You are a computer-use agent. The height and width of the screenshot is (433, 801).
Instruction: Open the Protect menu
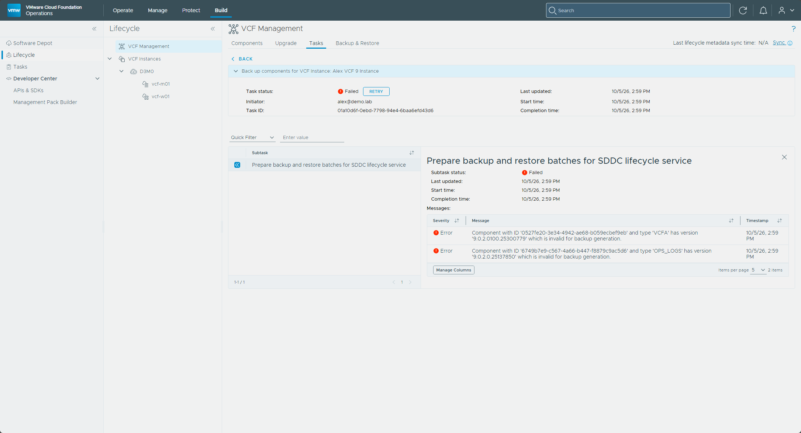(191, 10)
